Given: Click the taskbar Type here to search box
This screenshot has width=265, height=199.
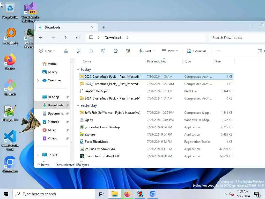Looking at the screenshot, I should pyautogui.click(x=54, y=194).
